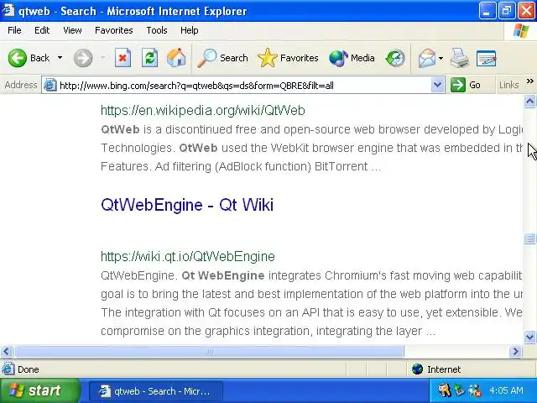Show browsing History clock icon

[395, 58]
